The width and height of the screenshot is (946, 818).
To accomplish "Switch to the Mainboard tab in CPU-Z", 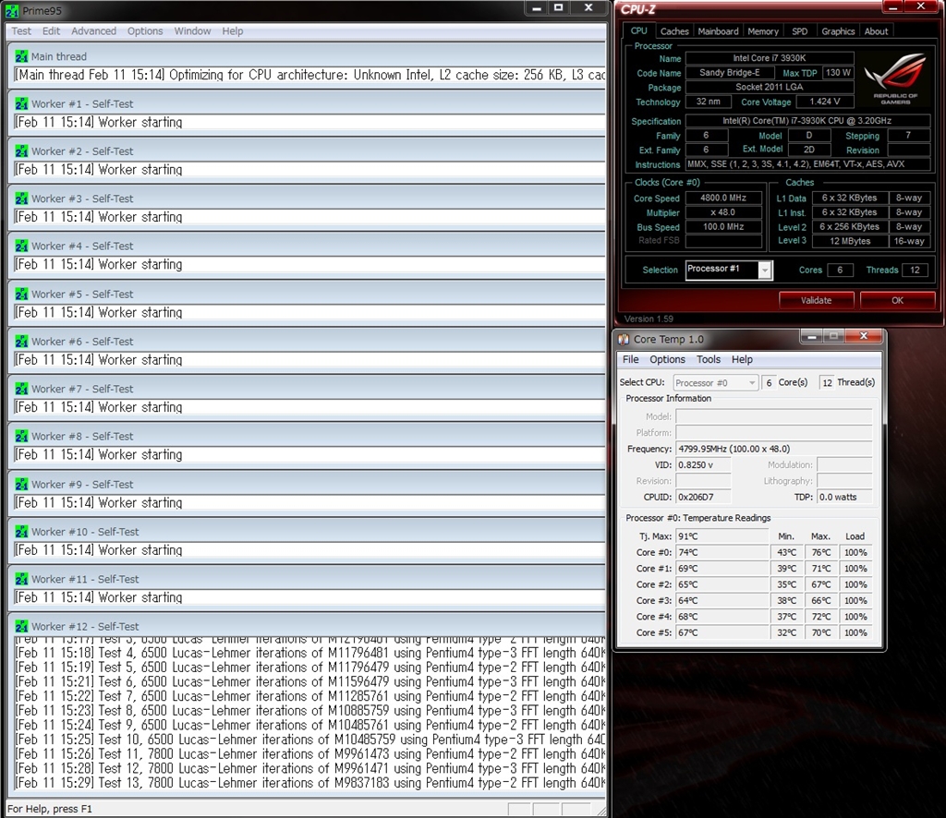I will coord(718,31).
